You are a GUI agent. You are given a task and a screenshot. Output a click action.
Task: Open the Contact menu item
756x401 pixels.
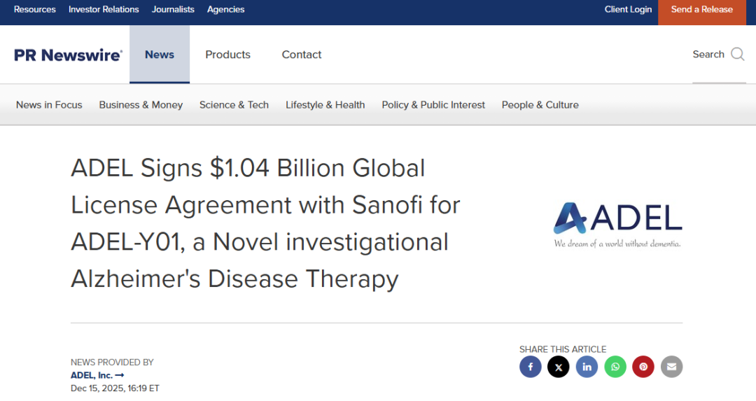302,55
